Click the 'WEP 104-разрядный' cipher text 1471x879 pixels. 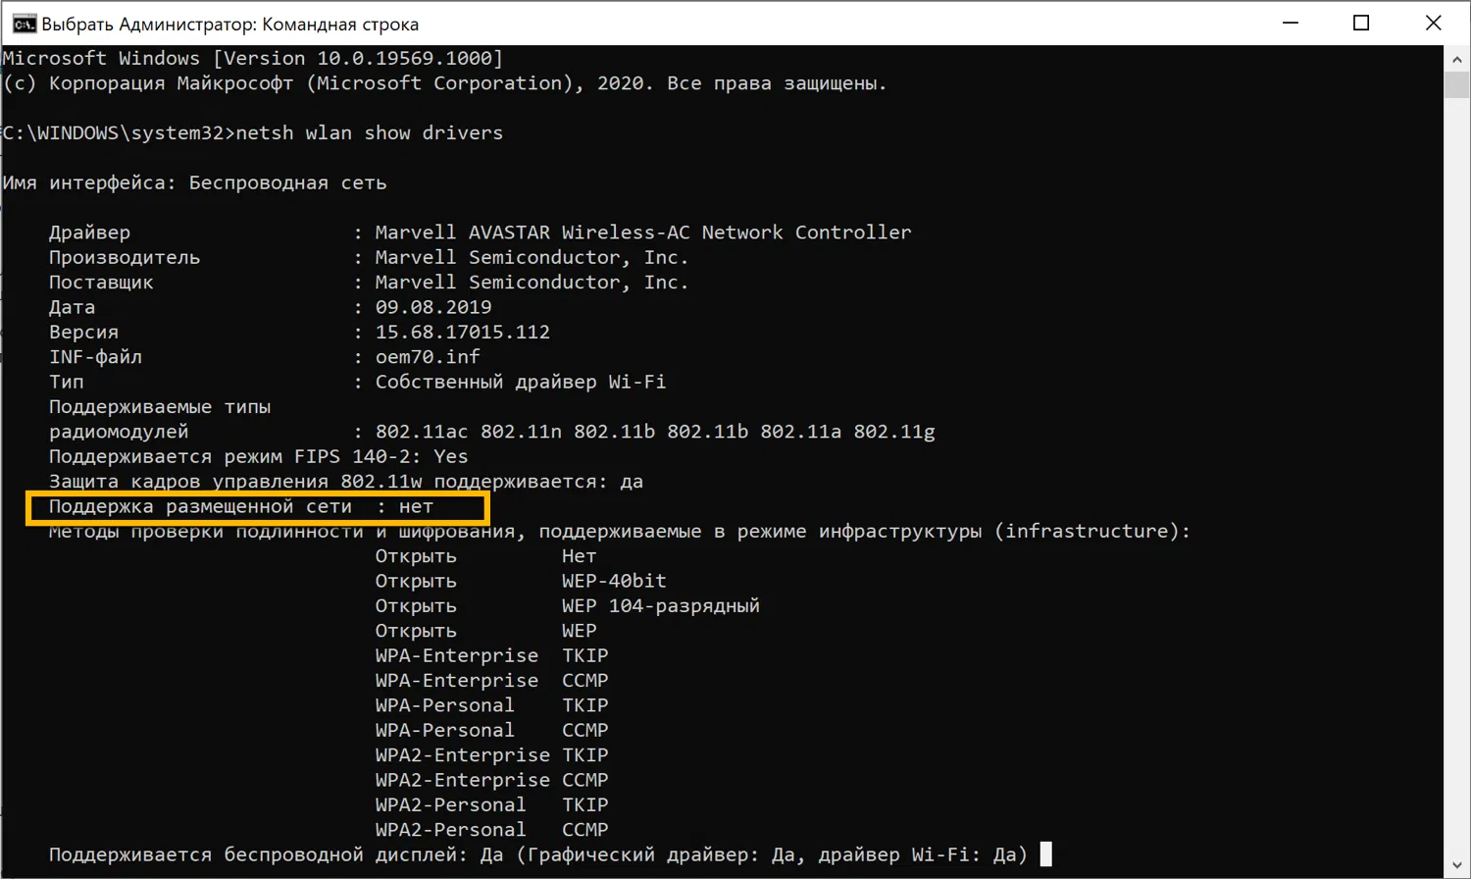(661, 606)
